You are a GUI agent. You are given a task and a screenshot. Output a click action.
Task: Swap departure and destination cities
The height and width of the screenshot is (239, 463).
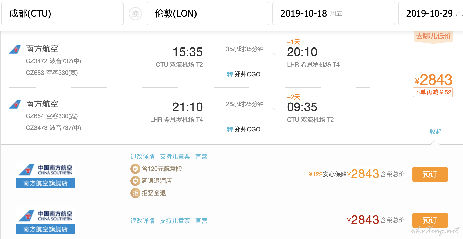(135, 14)
